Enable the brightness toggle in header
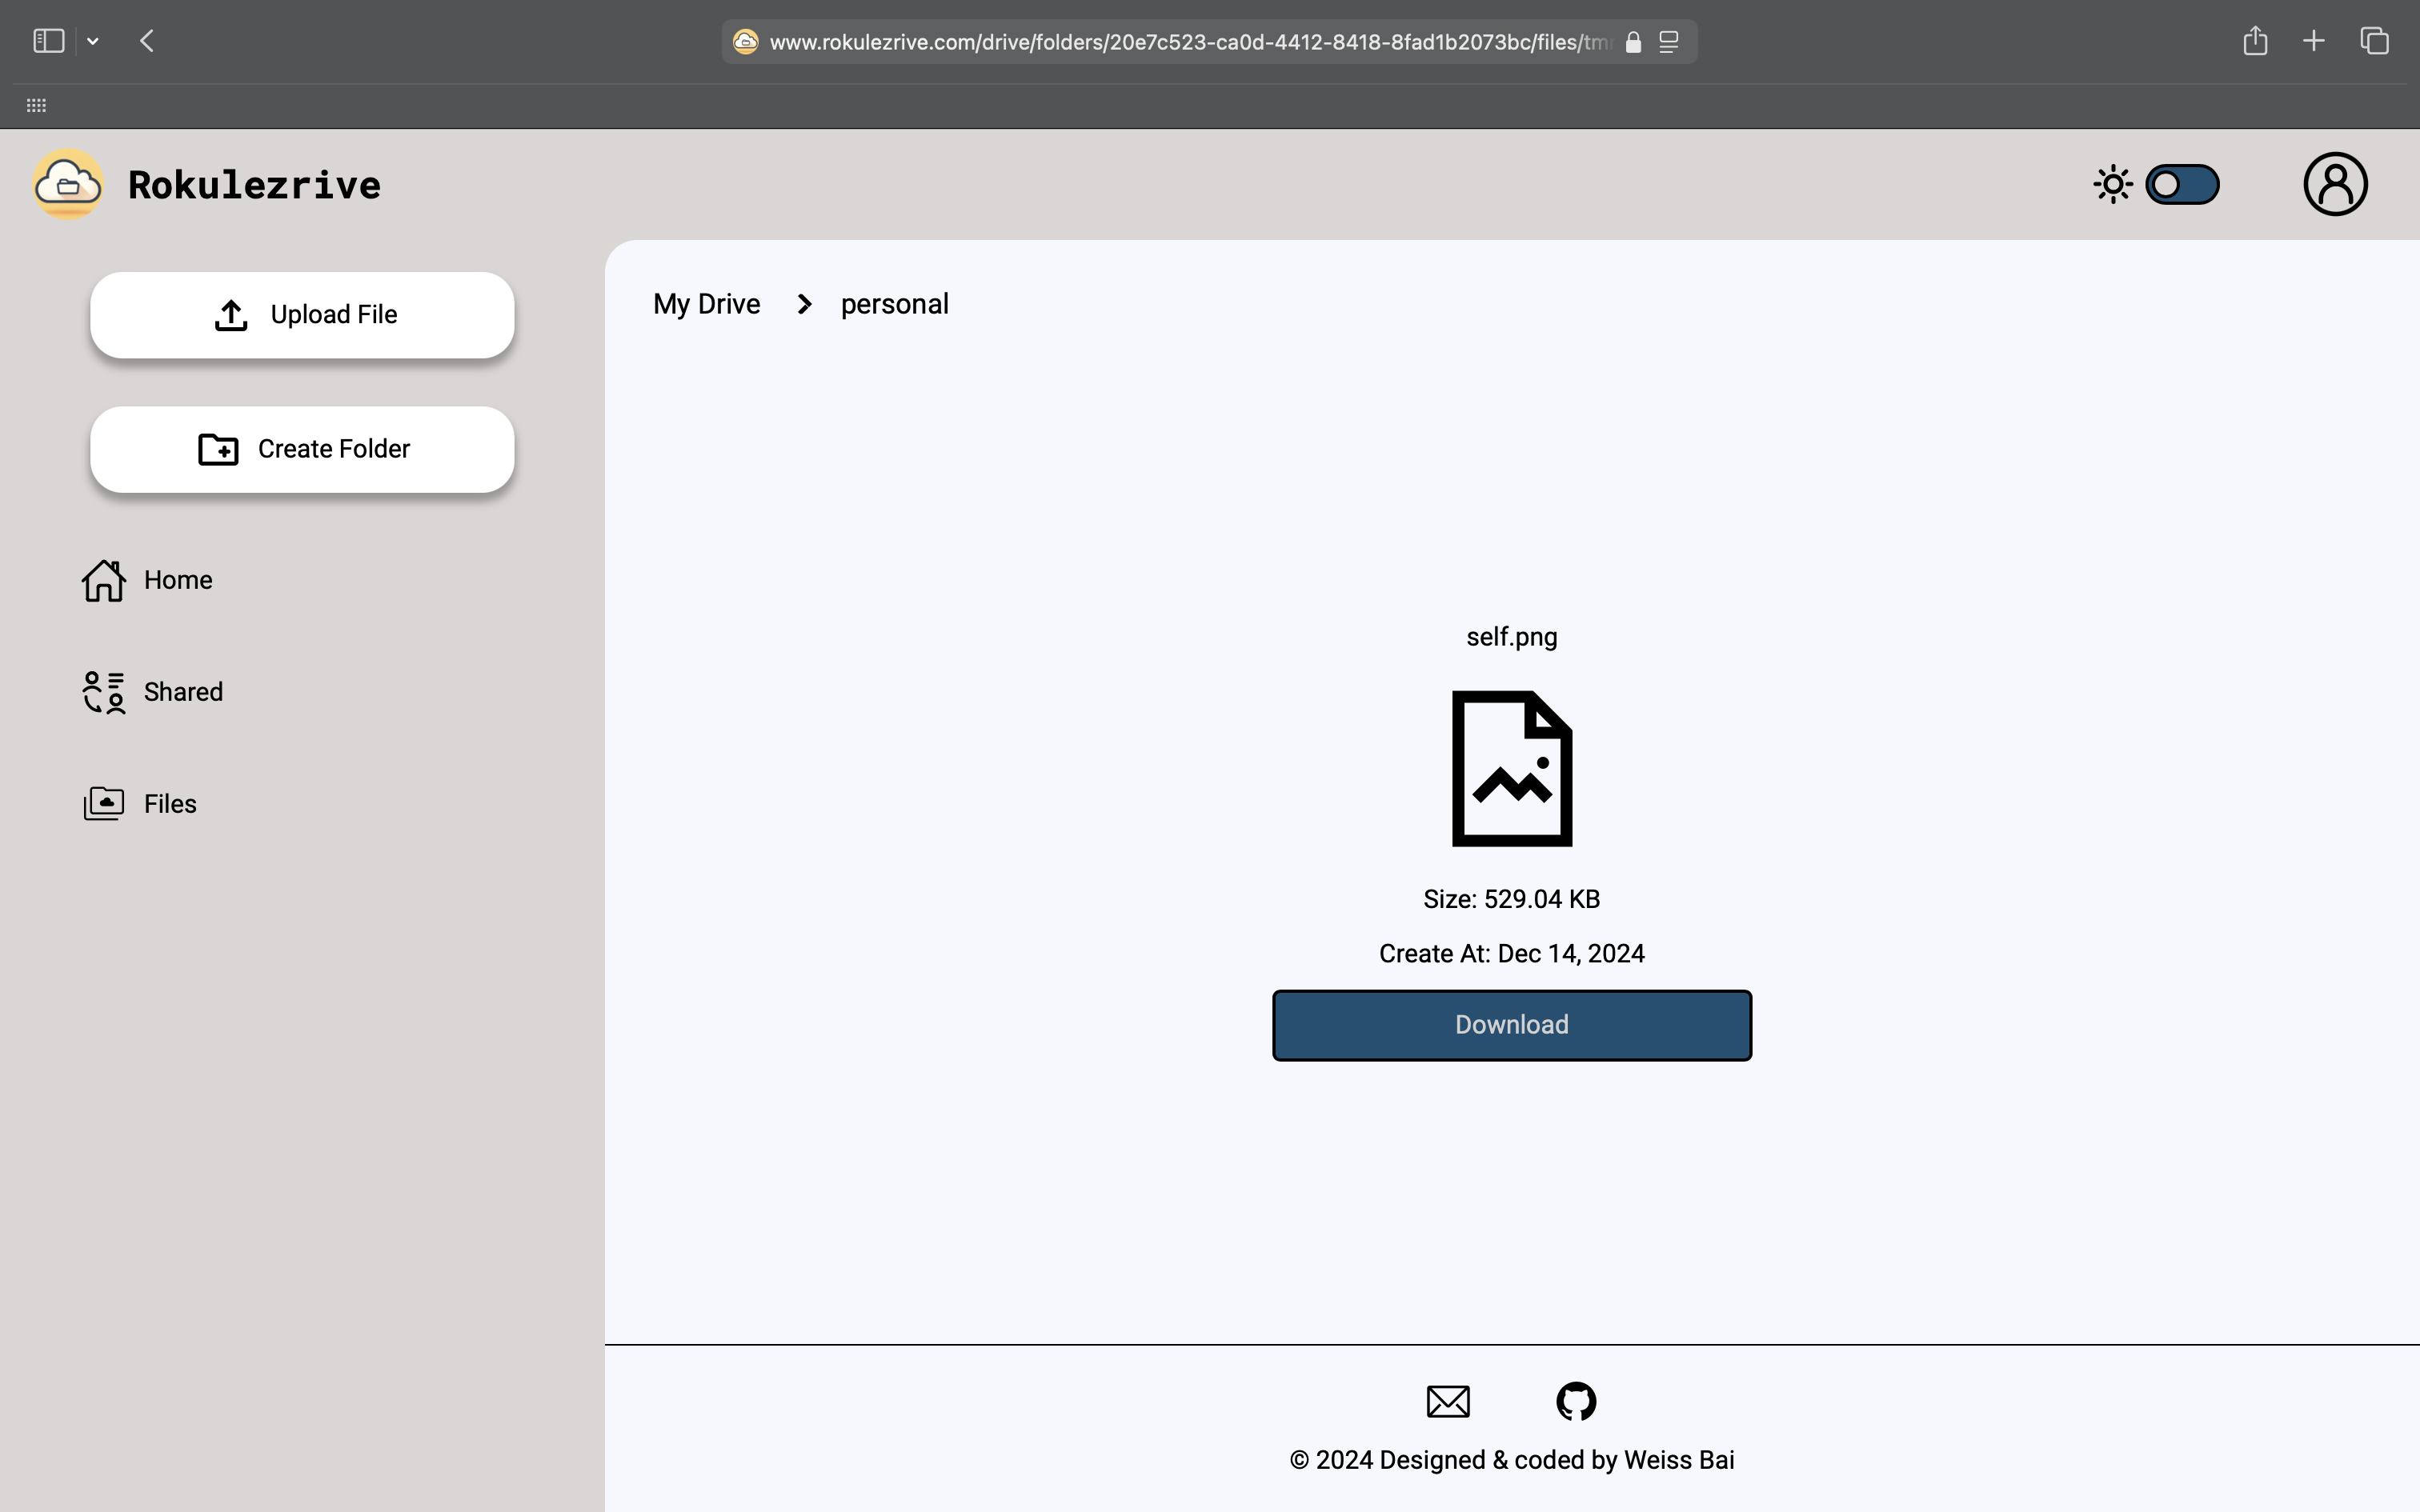 tap(2183, 183)
